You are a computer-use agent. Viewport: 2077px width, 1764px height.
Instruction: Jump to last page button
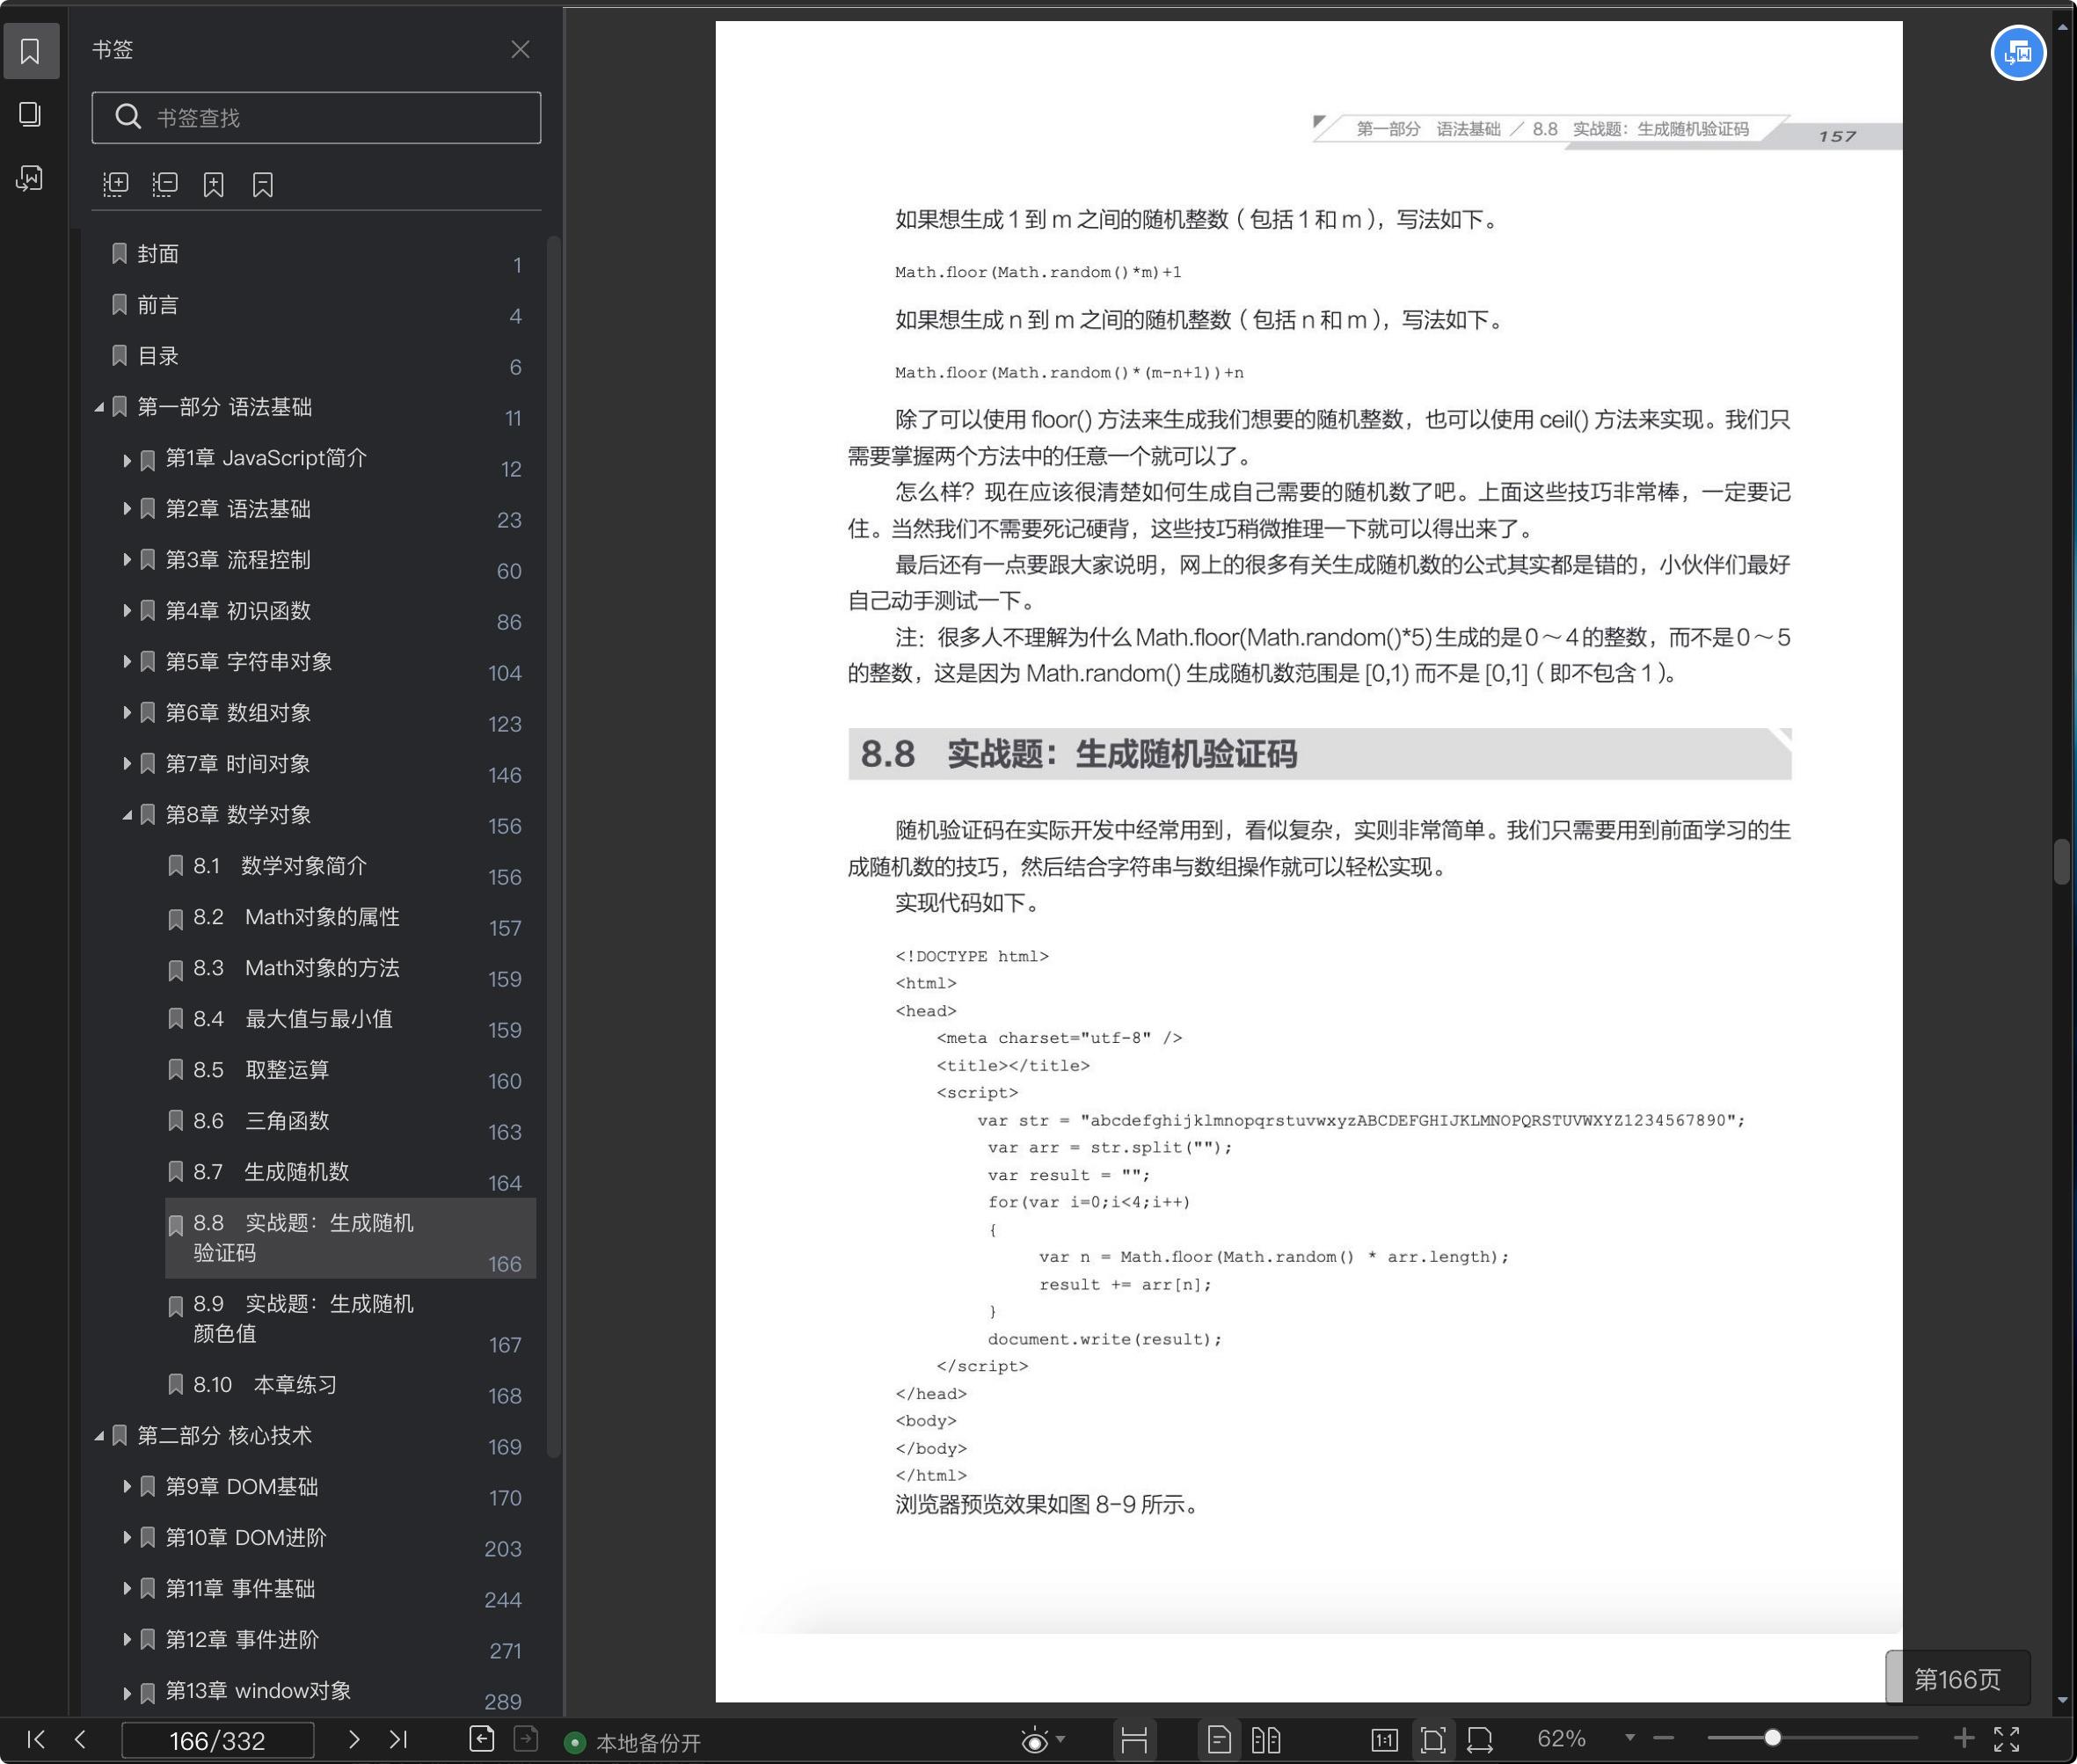pos(398,1740)
